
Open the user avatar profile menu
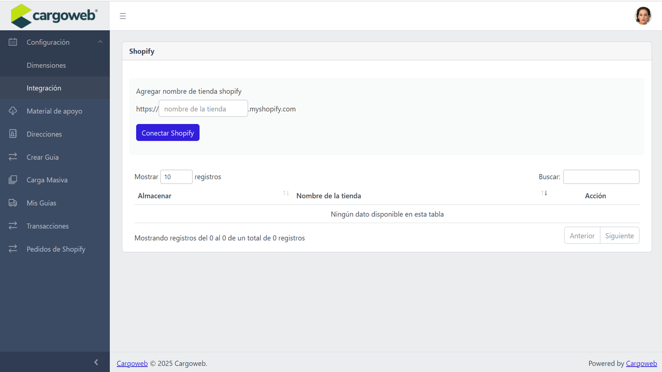643,16
